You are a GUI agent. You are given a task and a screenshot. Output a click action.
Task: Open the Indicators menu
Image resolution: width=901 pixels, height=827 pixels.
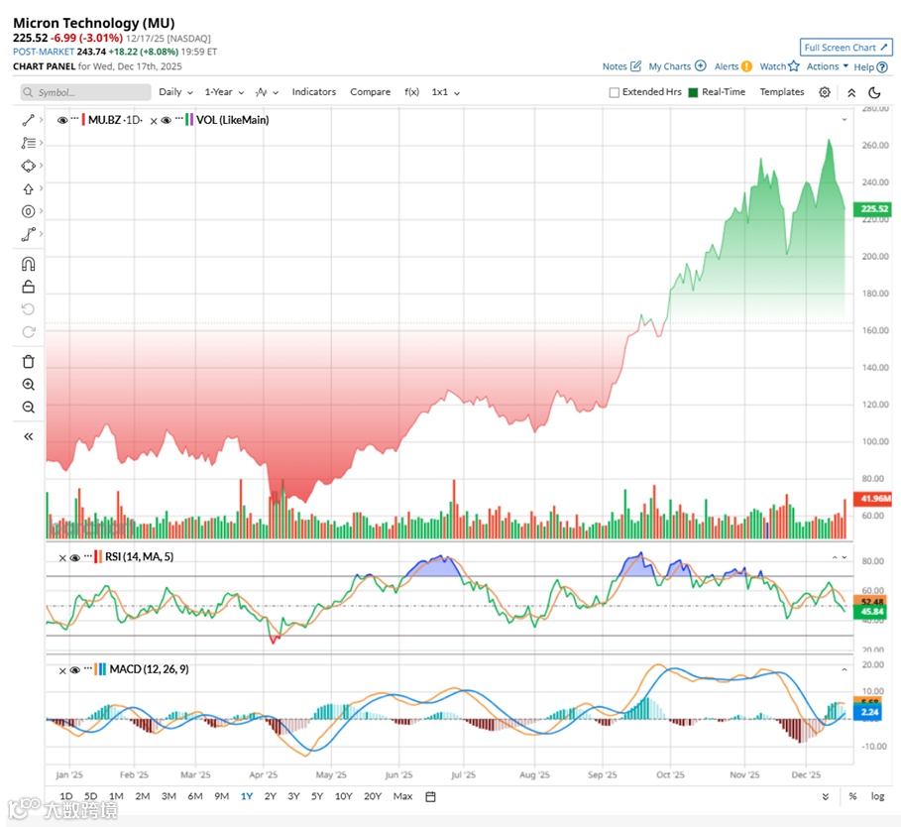point(314,92)
